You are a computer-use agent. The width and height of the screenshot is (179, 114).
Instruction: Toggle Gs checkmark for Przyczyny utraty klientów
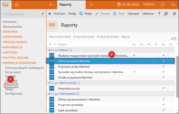[164, 66]
